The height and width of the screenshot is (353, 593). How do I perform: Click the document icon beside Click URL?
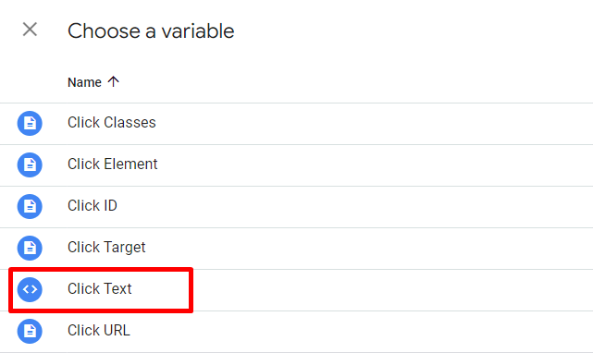point(30,331)
